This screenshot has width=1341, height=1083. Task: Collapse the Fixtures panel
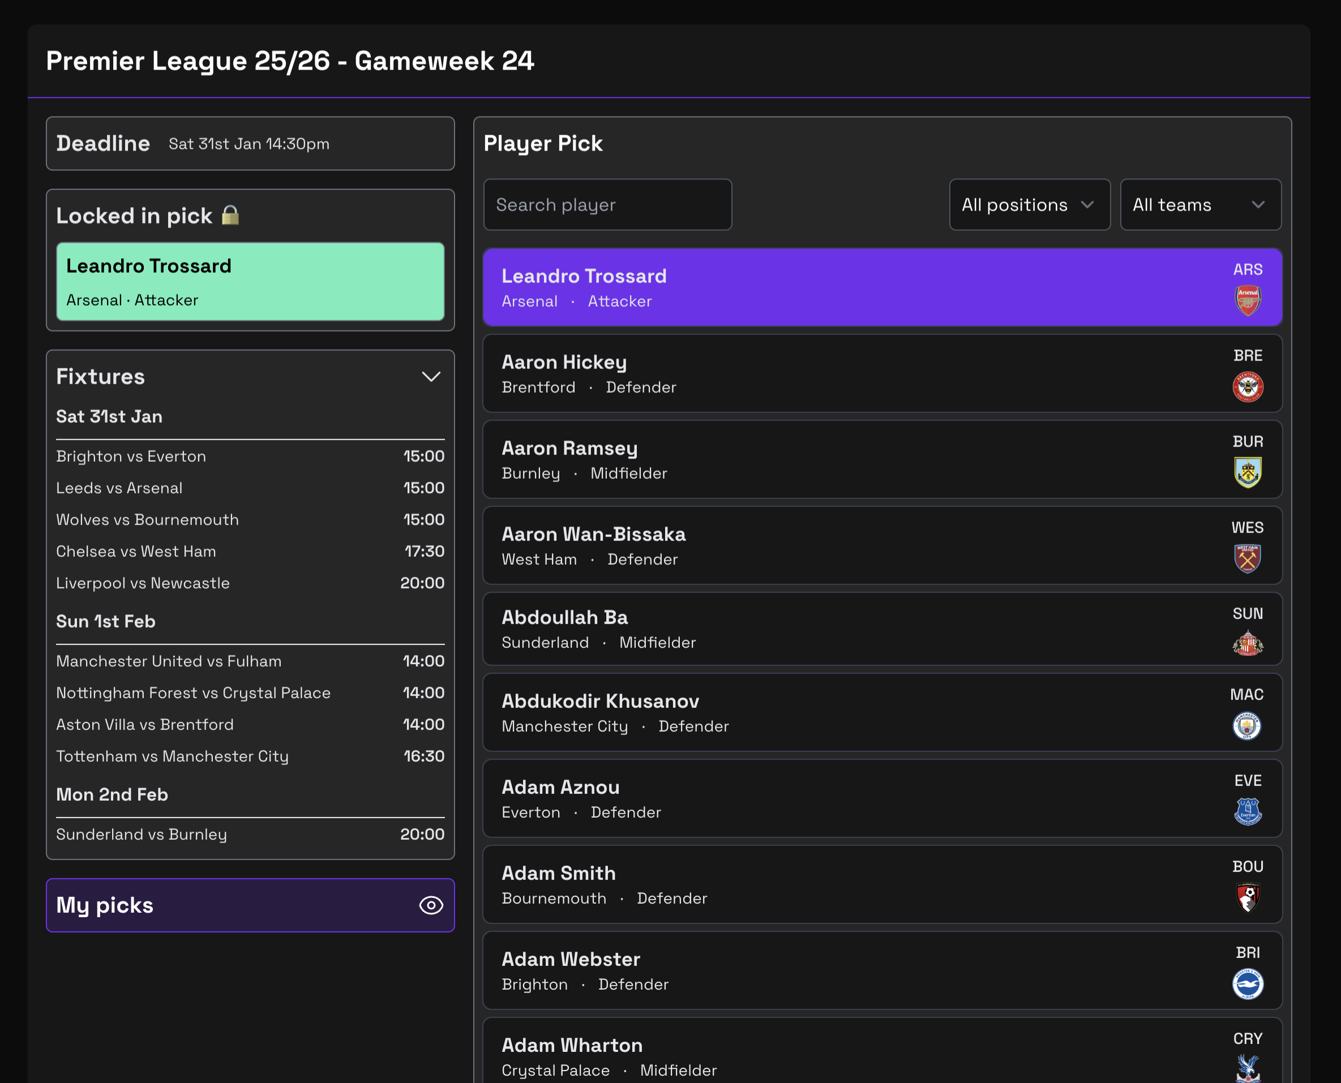[x=431, y=376]
